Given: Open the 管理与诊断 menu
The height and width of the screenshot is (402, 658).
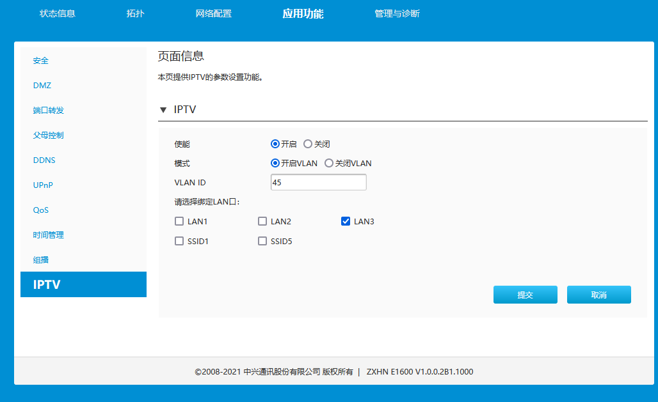Looking at the screenshot, I should point(397,13).
